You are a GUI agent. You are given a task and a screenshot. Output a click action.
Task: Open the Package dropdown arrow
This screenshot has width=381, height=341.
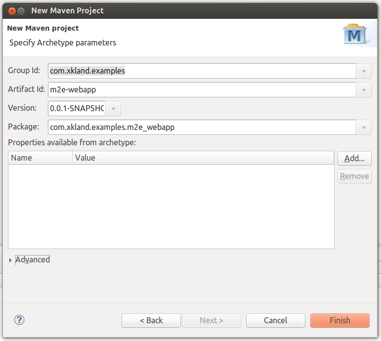[x=364, y=128]
